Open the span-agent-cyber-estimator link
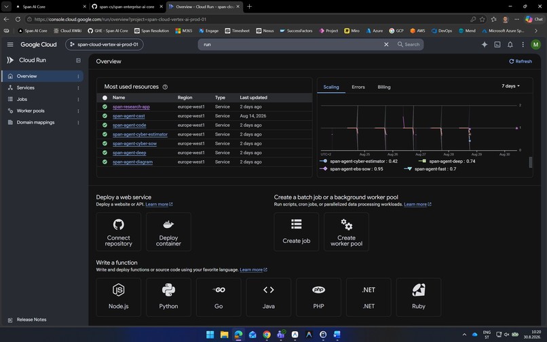Screen dimensions: 547x342 pyautogui.click(x=140, y=134)
